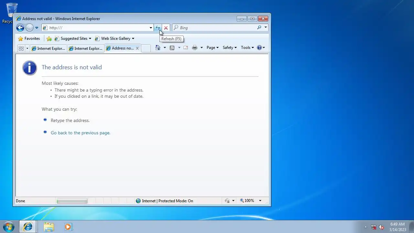
Task: Open the Tools menu
Action: click(x=247, y=48)
